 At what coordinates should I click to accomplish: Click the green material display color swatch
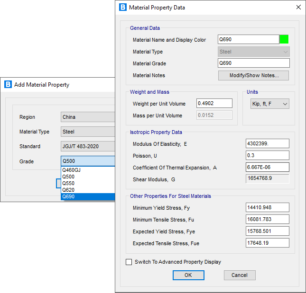(x=284, y=39)
